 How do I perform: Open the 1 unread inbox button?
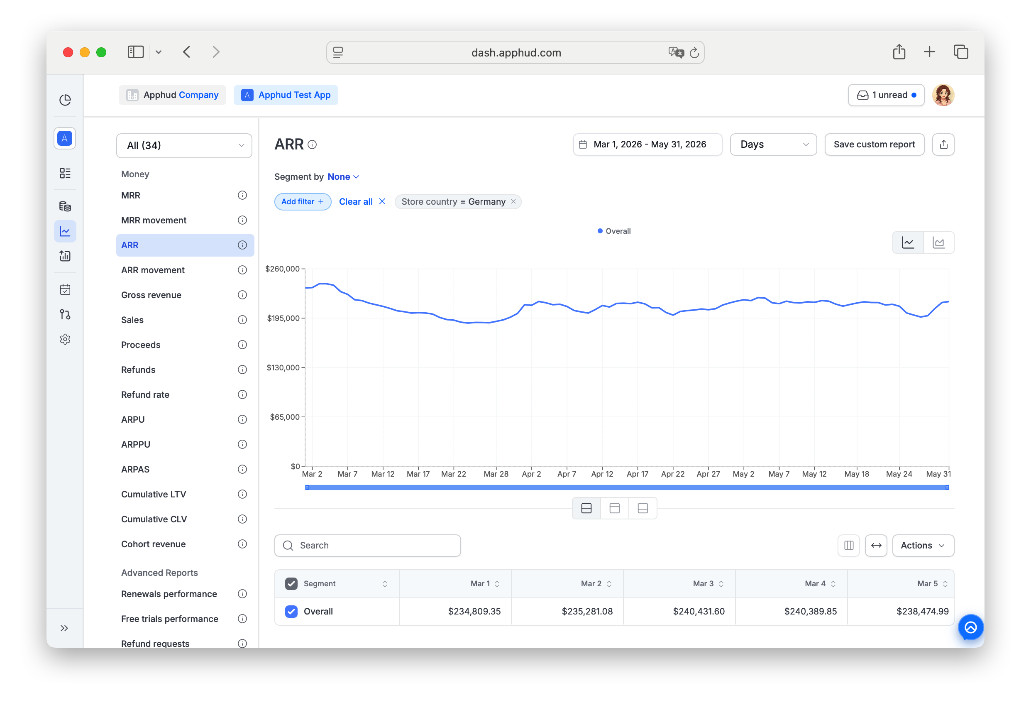pyautogui.click(x=886, y=95)
